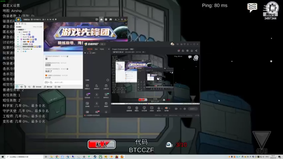Click Windows taskbar search box
The height and width of the screenshot is (159, 283).
pyautogui.click(x=24, y=157)
